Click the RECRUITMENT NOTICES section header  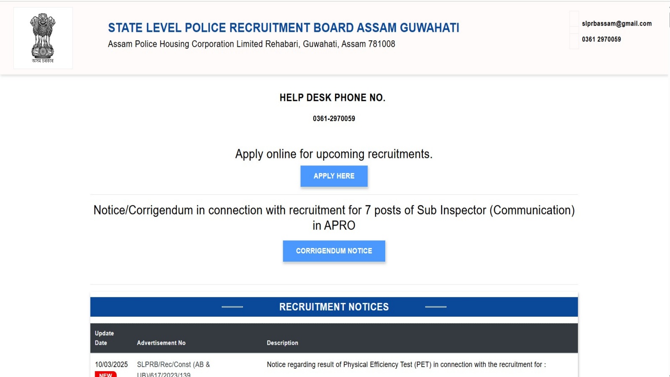point(334,307)
